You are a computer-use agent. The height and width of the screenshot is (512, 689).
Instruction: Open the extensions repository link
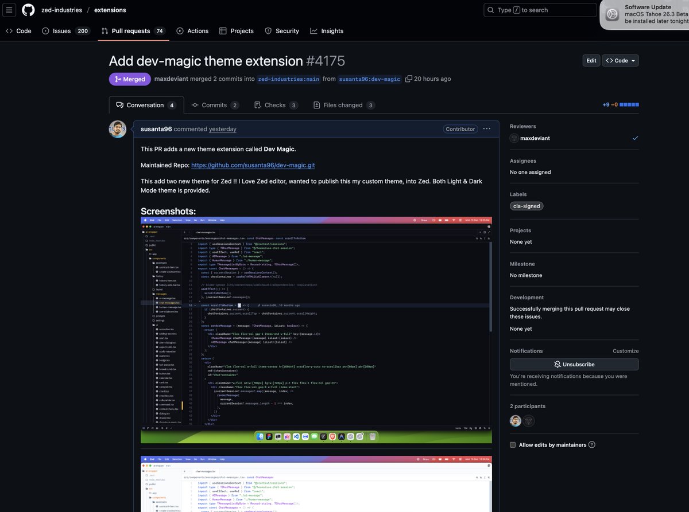coord(110,10)
